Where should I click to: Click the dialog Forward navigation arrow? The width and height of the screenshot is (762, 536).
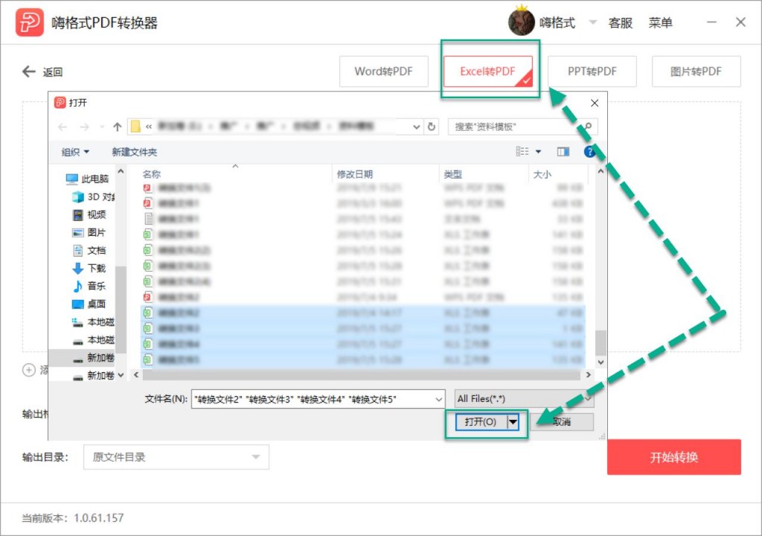click(x=84, y=127)
